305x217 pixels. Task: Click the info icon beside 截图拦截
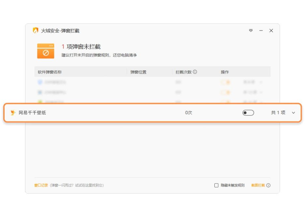pos(269,185)
